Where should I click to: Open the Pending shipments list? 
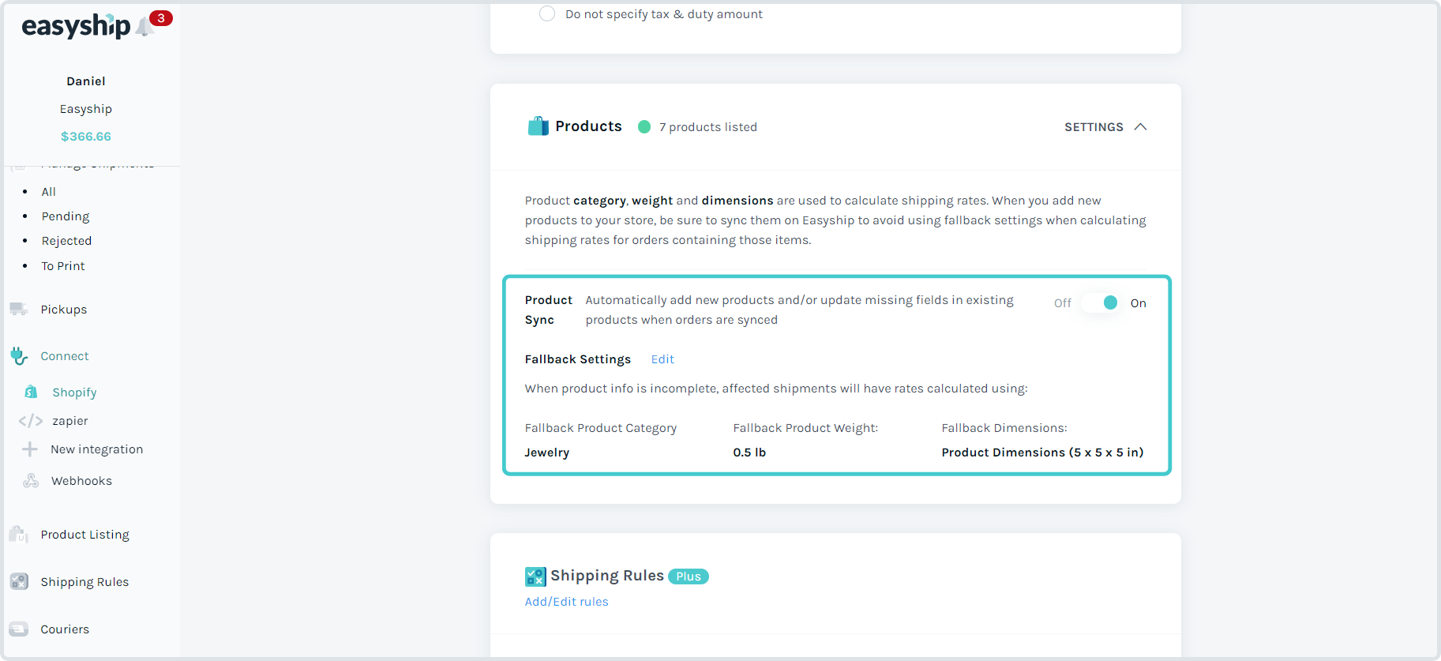66,216
